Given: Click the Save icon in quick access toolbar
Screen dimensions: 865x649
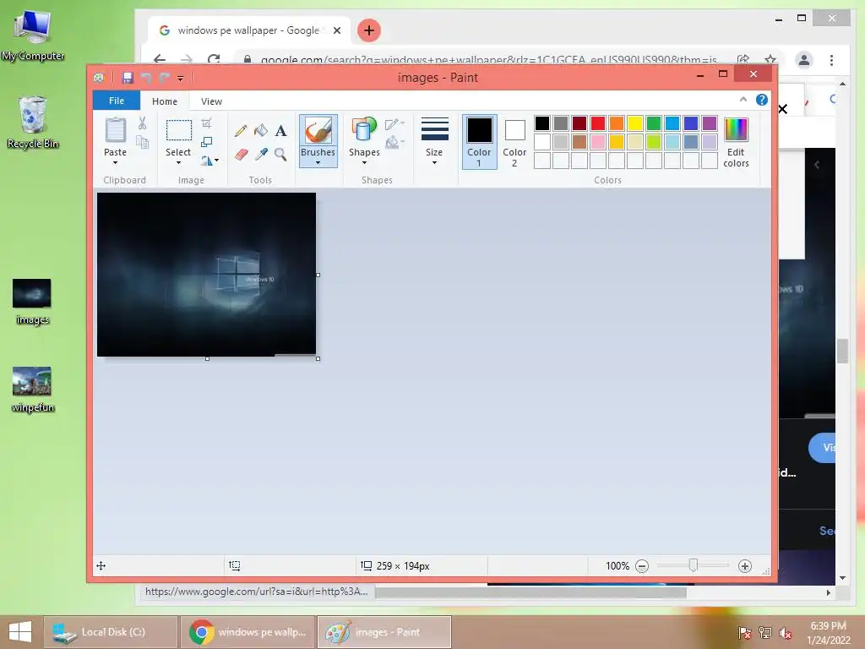Looking at the screenshot, I should tap(128, 78).
